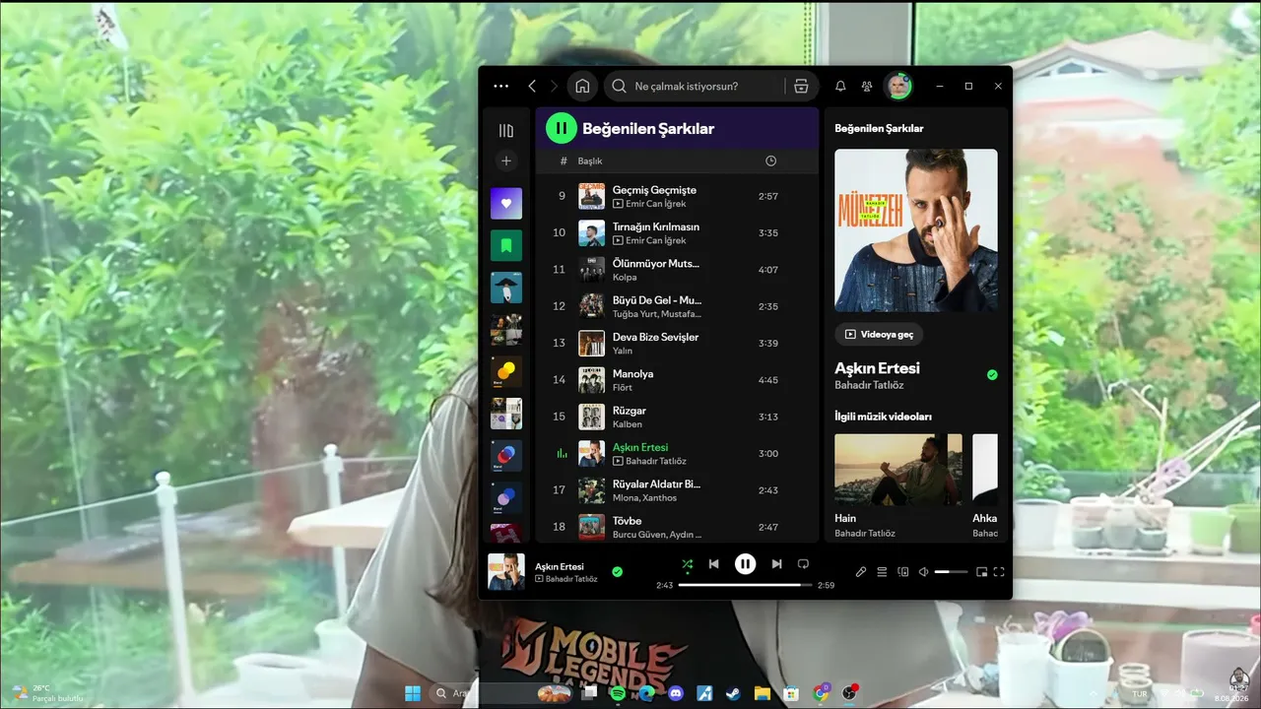Open 'Bahadır Tatlıöz' artist link in the right panel
This screenshot has width=1261, height=709.
[869, 385]
